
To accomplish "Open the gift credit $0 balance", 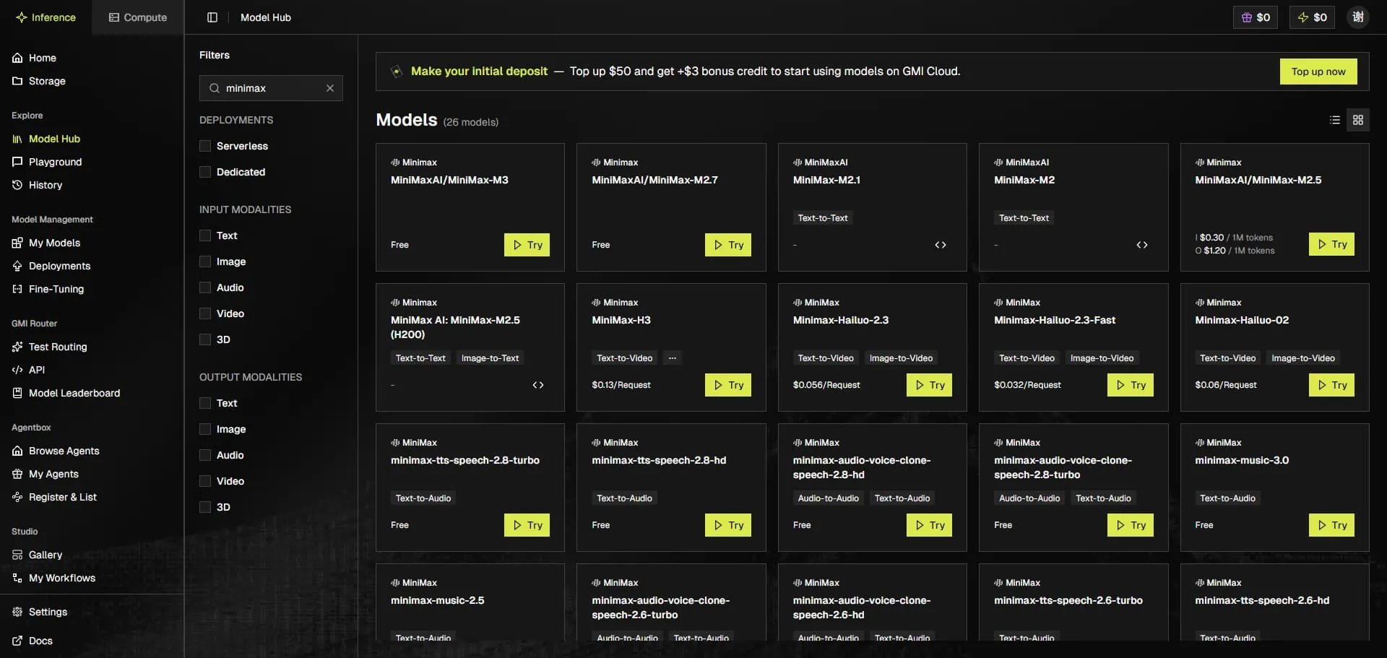I will (x=1256, y=17).
